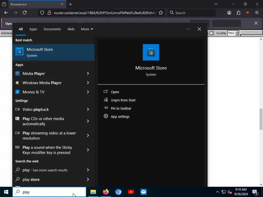The width and height of the screenshot is (263, 197).
Task: Click the Play CDs autoplay icon
Action: [17, 119]
